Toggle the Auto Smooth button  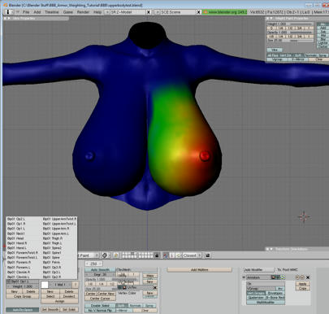[x=100, y=270]
